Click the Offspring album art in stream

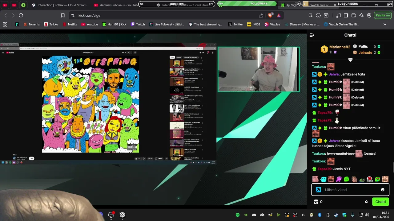click(x=90, y=104)
